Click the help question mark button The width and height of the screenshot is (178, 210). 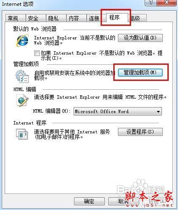tap(151, 3)
